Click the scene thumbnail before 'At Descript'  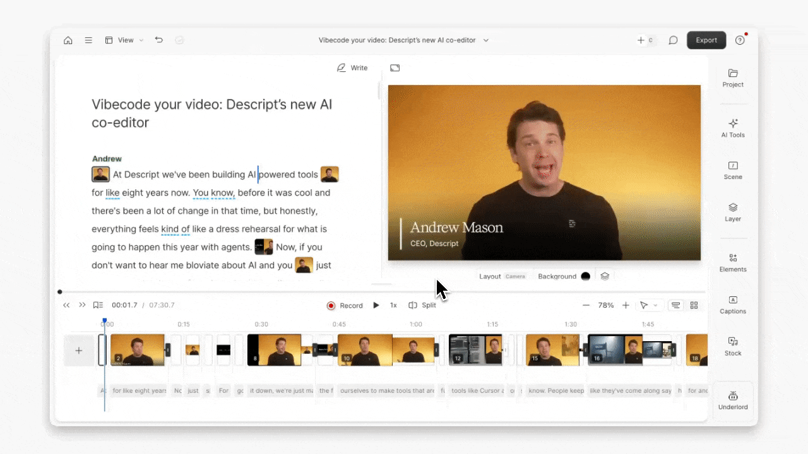pyautogui.click(x=100, y=175)
